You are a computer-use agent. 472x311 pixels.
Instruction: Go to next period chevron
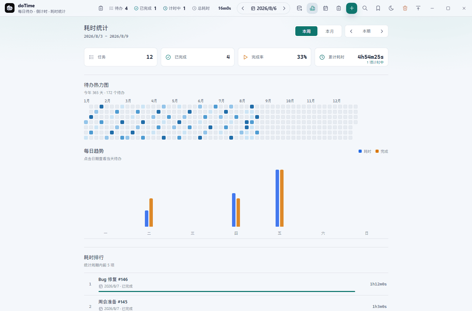382,31
